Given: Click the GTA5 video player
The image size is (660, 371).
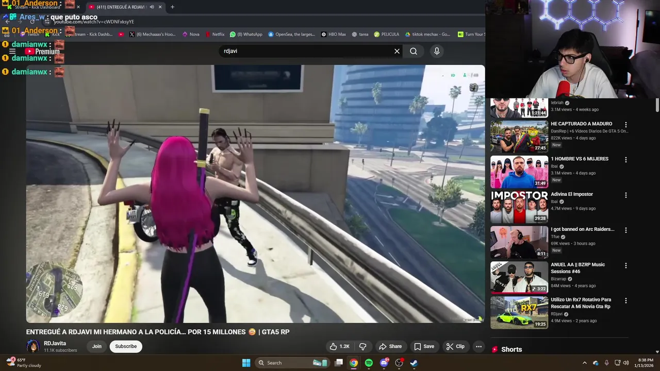Looking at the screenshot, I should [255, 194].
